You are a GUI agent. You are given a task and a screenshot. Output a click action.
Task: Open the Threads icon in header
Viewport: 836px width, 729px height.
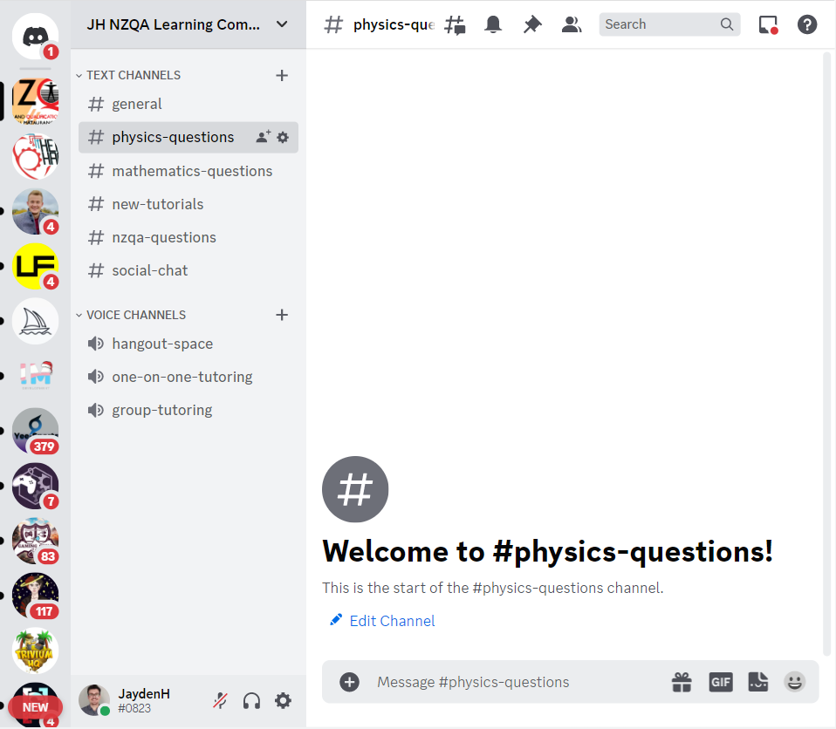[x=455, y=25]
